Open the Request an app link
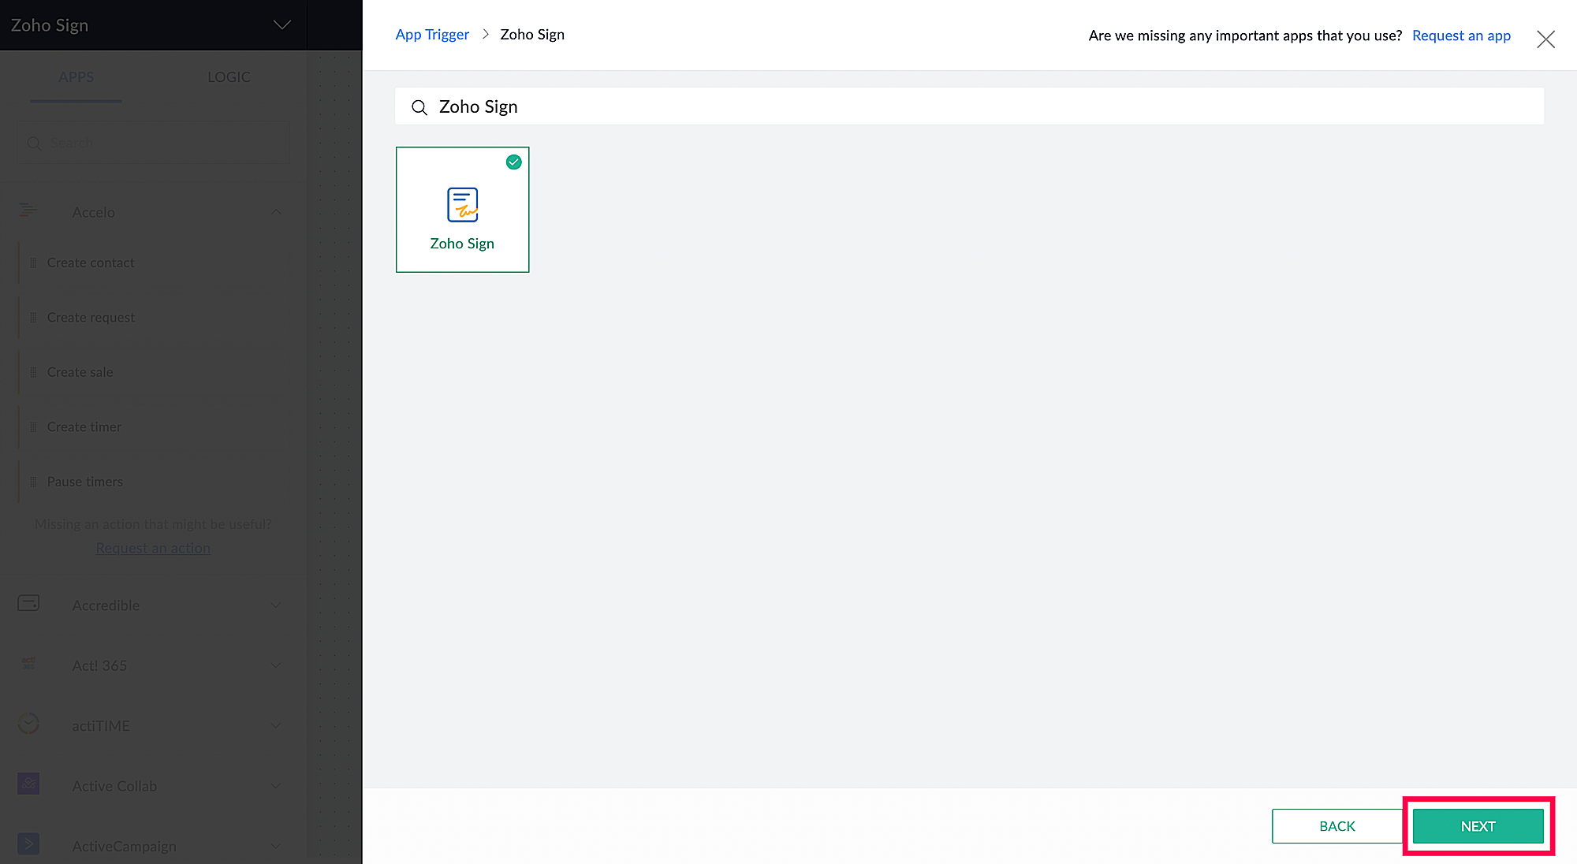This screenshot has height=864, width=1577. pos(1461,35)
